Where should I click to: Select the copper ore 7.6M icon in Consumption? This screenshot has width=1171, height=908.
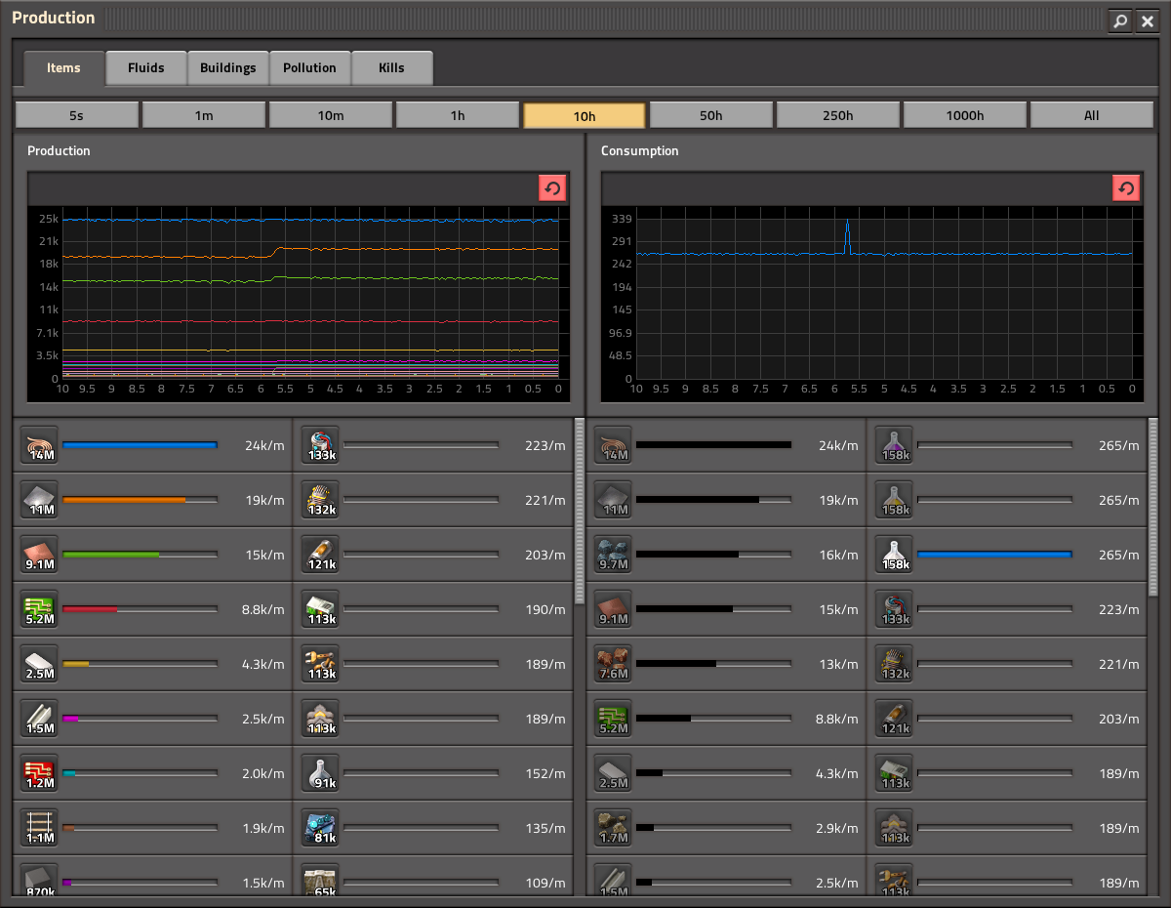point(615,664)
